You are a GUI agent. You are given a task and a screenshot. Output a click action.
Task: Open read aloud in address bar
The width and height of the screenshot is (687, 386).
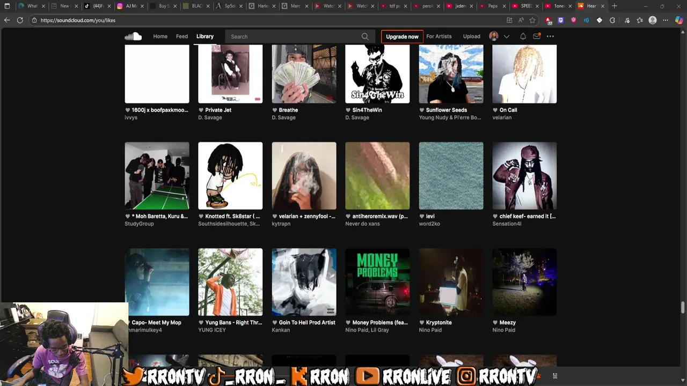pos(521,20)
